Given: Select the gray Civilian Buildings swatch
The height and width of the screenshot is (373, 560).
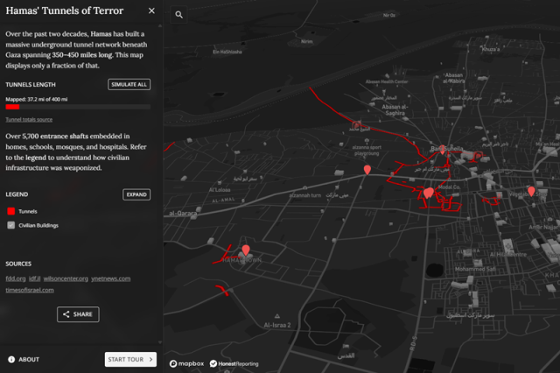Looking at the screenshot, I should tap(11, 225).
